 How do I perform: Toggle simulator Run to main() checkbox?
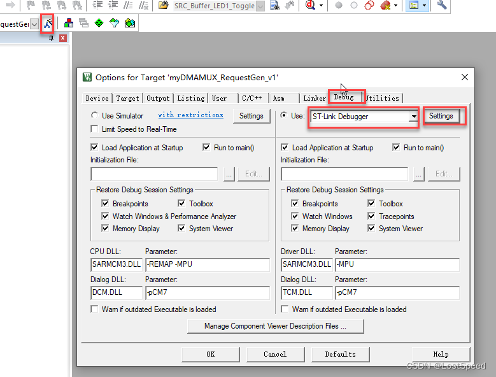206,147
